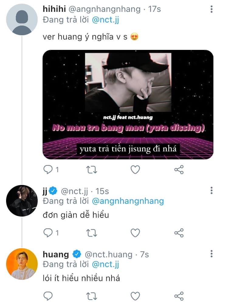
Task: Retweet huang's tweet
Action: pyautogui.click(x=92, y=296)
